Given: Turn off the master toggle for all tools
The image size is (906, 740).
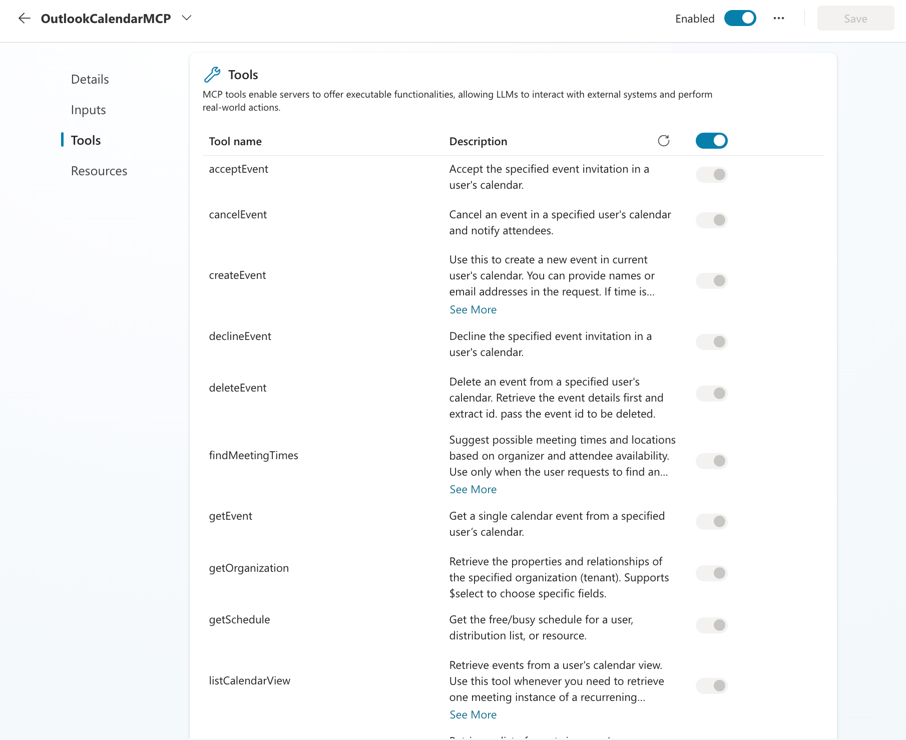Looking at the screenshot, I should [711, 141].
